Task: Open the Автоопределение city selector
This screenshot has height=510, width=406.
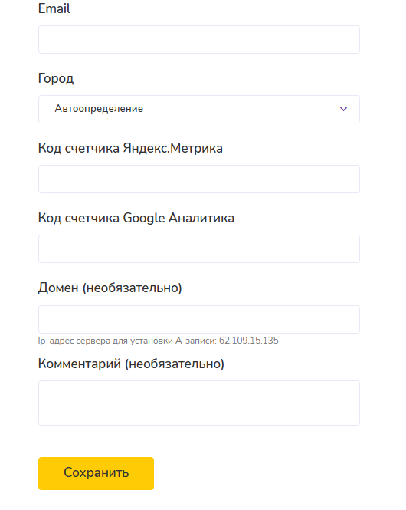Action: click(x=198, y=109)
